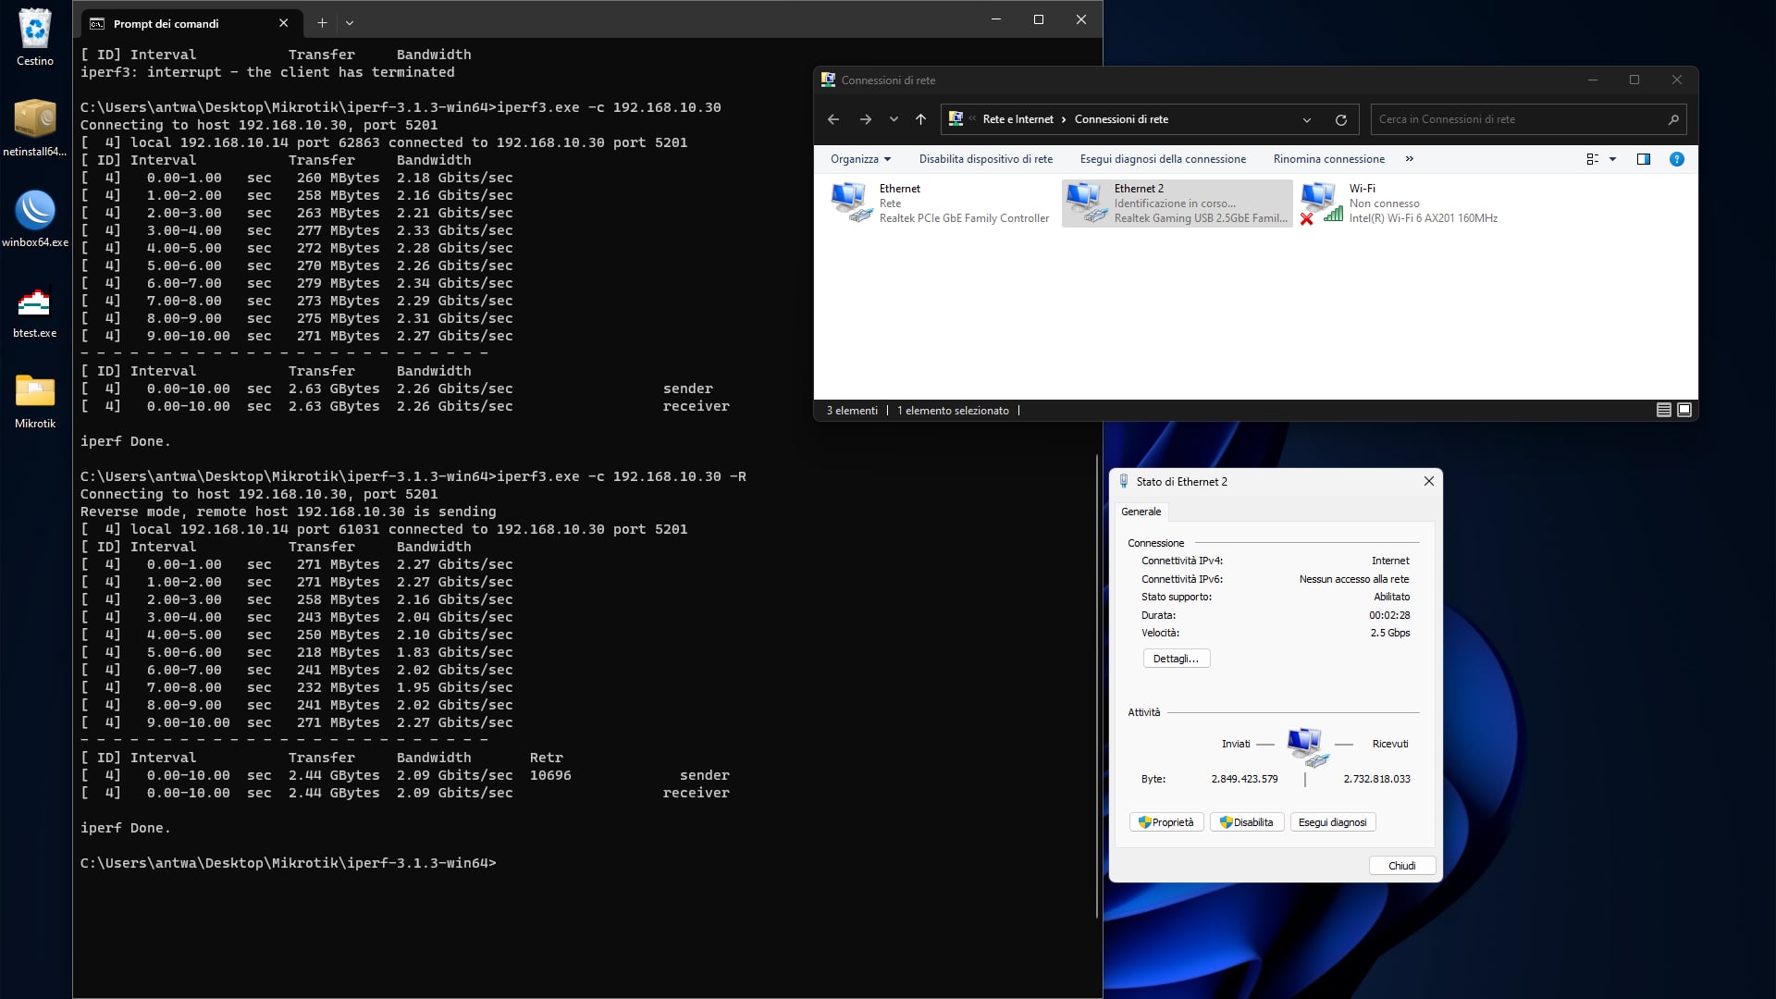This screenshot has height=999, width=1776.
Task: Open the Mikrotik folder on desktop
Action: click(x=35, y=393)
